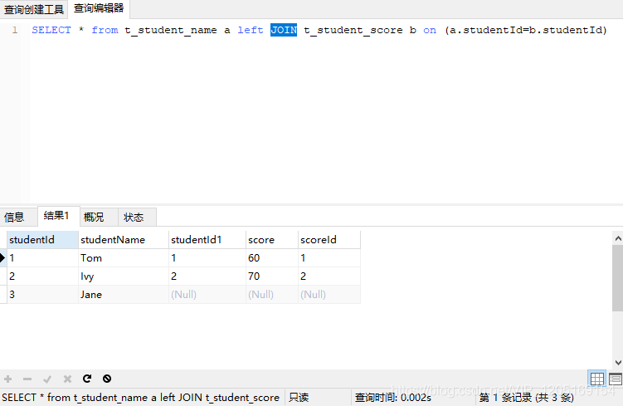The height and width of the screenshot is (406, 623).
Task: Click the score column header
Action: [x=272, y=240]
